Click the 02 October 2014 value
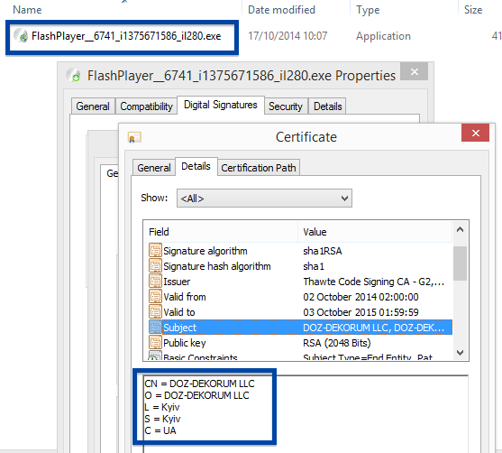The height and width of the screenshot is (453, 502). [361, 297]
